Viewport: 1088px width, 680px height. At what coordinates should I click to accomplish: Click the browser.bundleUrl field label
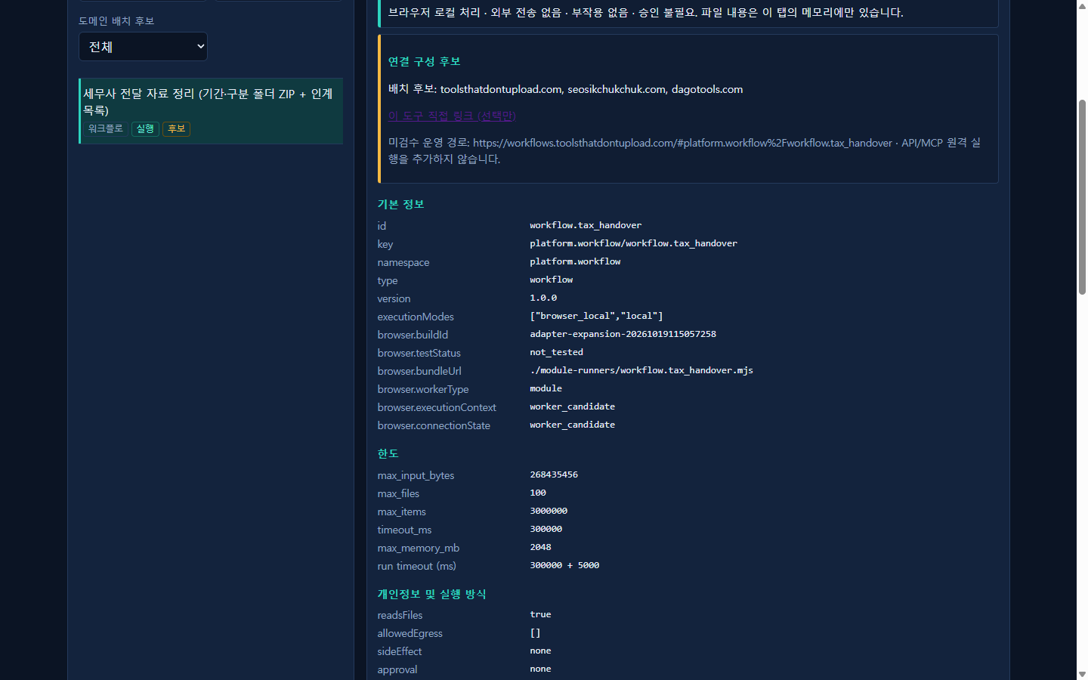[x=419, y=371]
